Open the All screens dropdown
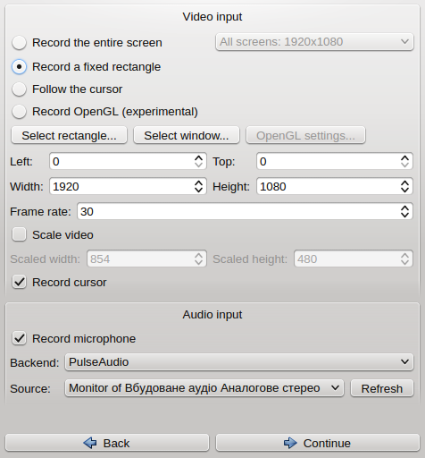 pyautogui.click(x=314, y=42)
